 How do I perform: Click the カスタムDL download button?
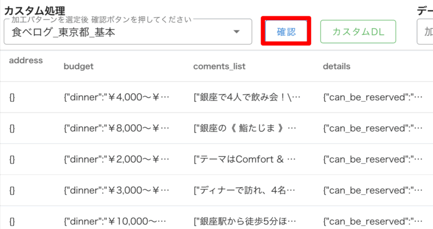pyautogui.click(x=358, y=32)
